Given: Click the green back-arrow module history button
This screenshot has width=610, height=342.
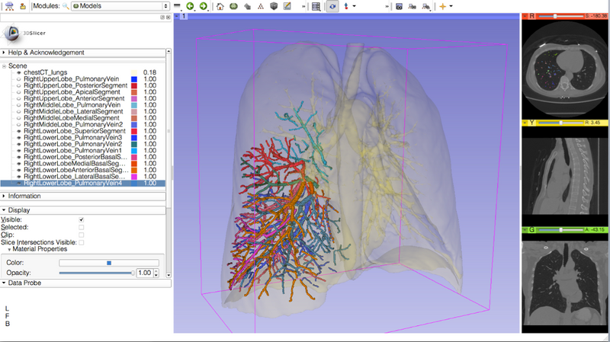Looking at the screenshot, I should (191, 6).
